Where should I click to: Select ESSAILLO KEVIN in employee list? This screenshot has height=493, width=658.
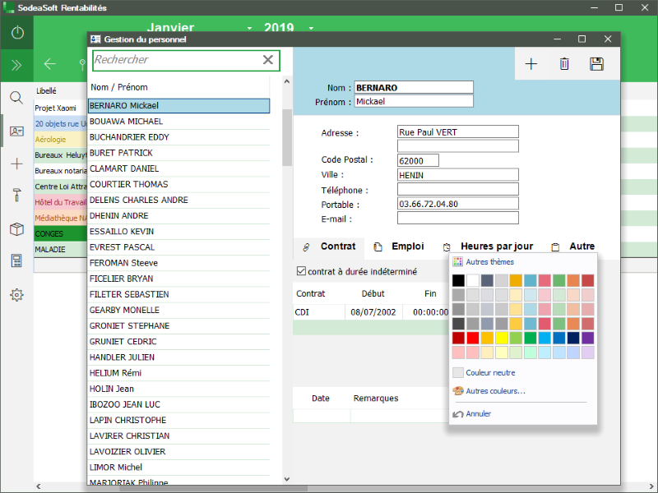click(x=178, y=232)
